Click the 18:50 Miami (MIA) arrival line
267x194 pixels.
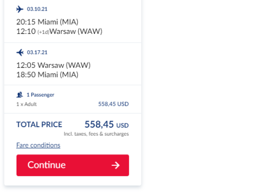(x=48, y=75)
